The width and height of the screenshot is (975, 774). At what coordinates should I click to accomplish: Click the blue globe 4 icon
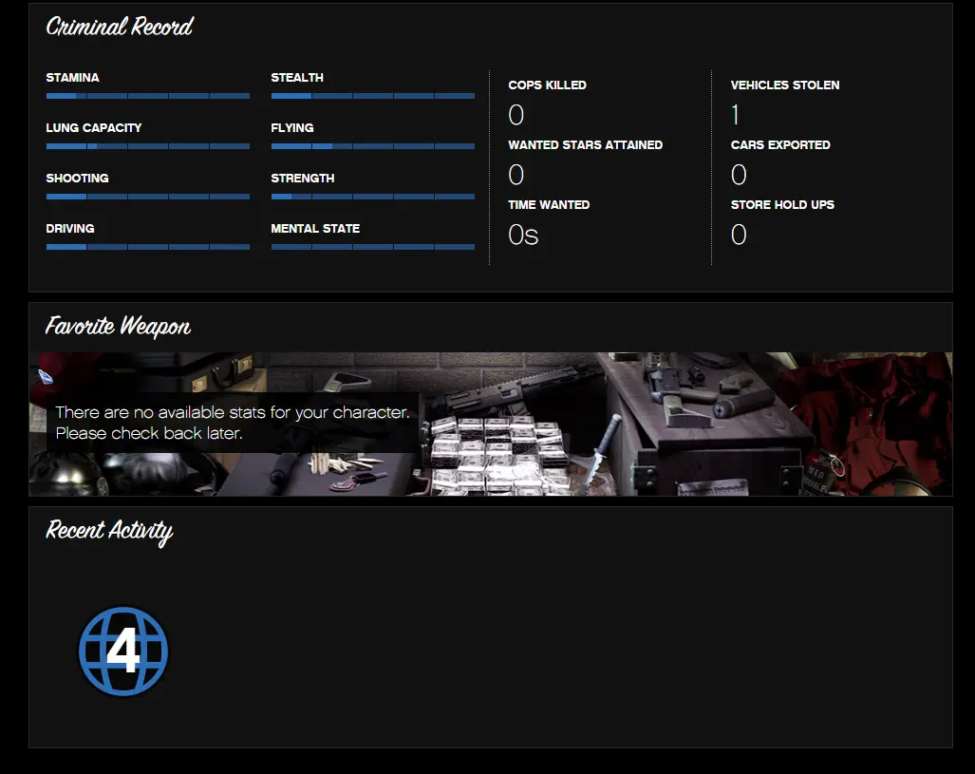tap(123, 651)
